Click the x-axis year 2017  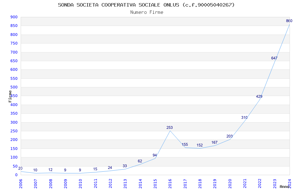185,183
